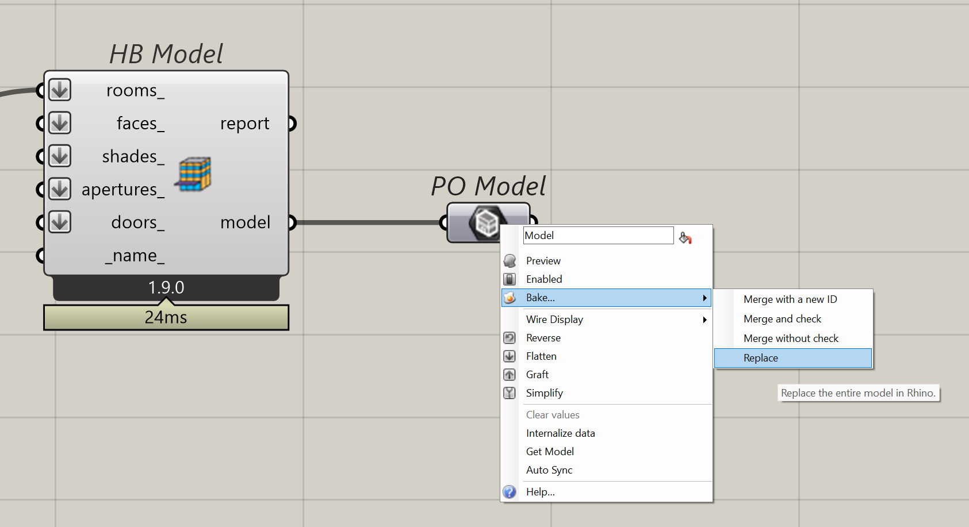Click the paint bucket icon beside name field
The width and height of the screenshot is (969, 527).
coord(685,237)
